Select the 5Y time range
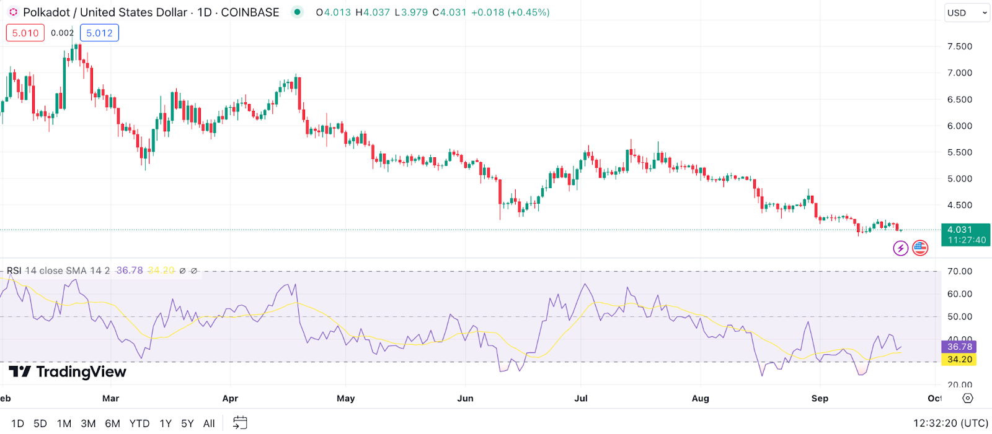 pyautogui.click(x=187, y=423)
